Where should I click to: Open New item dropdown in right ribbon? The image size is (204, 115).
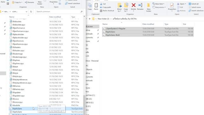pos(158,4)
